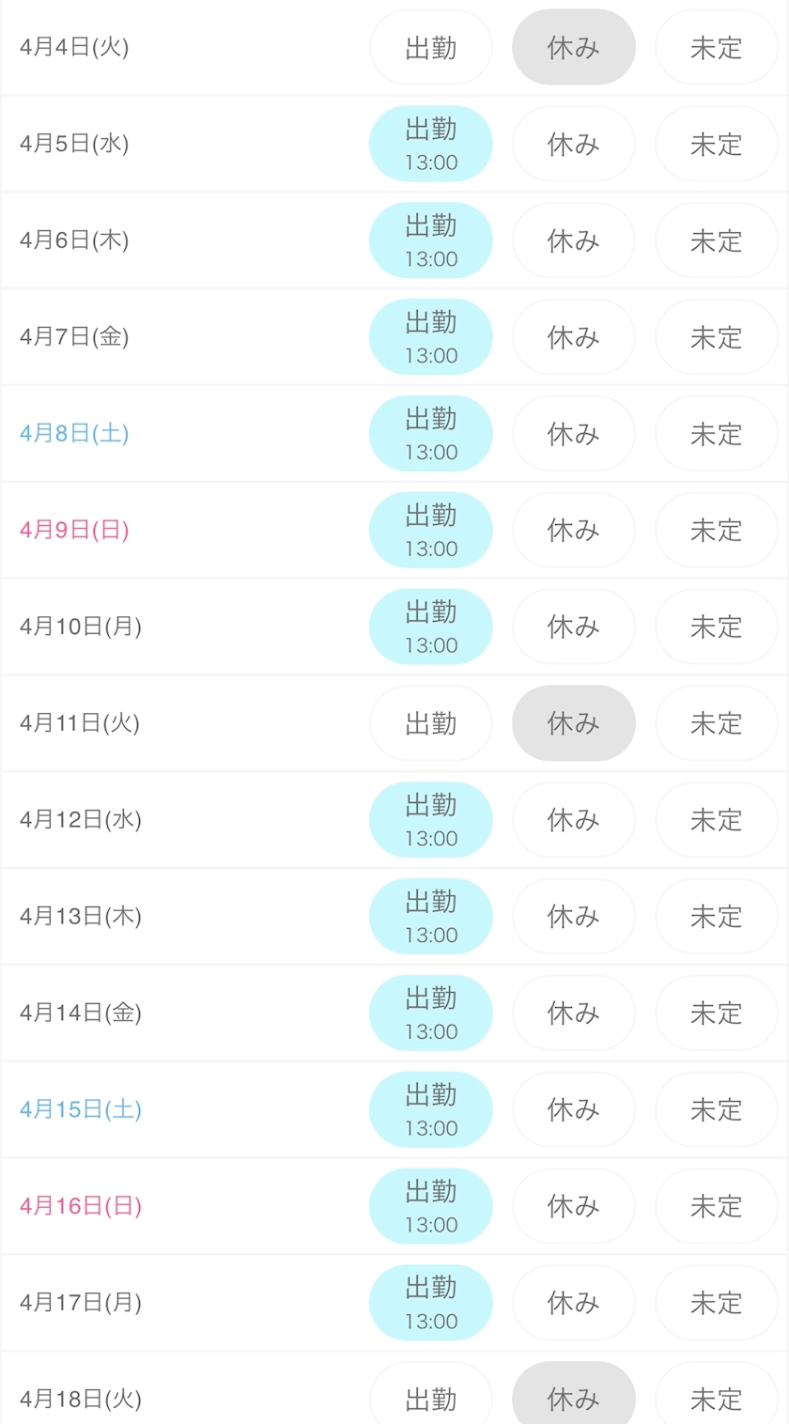Tap 出勤 13:00 on 4月7日(金)

(431, 337)
